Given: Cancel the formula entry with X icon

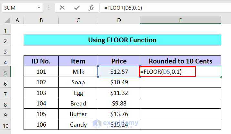Looking at the screenshot, I should (62, 7).
